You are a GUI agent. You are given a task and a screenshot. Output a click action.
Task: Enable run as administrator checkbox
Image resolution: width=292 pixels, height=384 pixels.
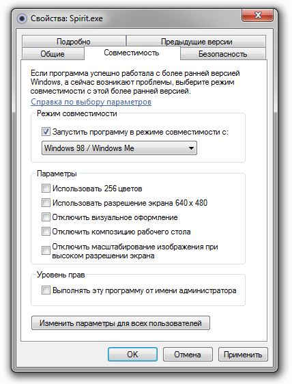click(x=46, y=290)
